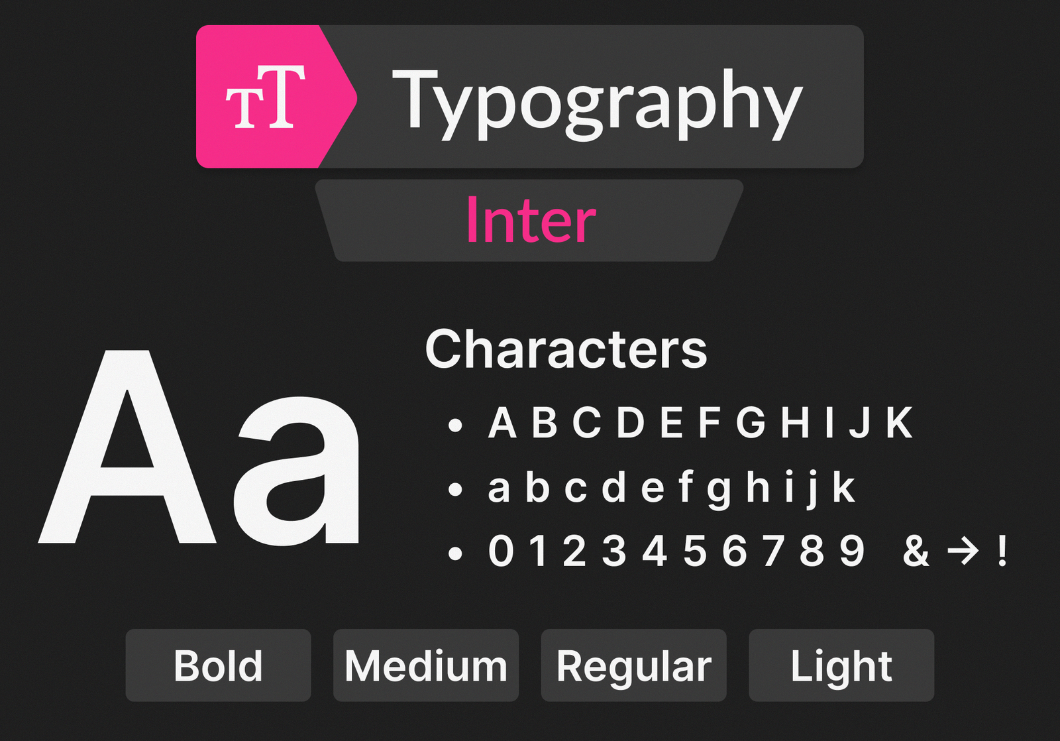This screenshot has width=1060, height=741.
Task: Click digit 0 in the numerals row
Action: coord(501,551)
